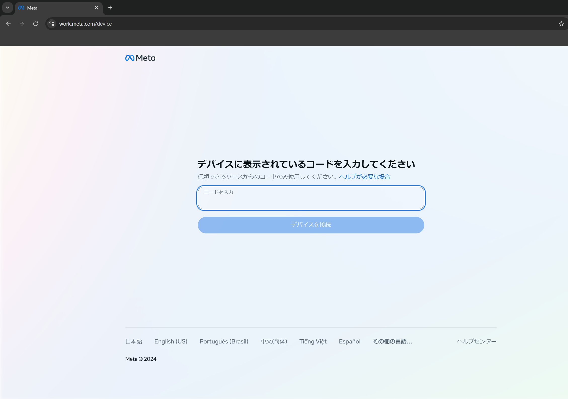Click the browser forward arrow
This screenshot has width=568, height=399.
(22, 24)
